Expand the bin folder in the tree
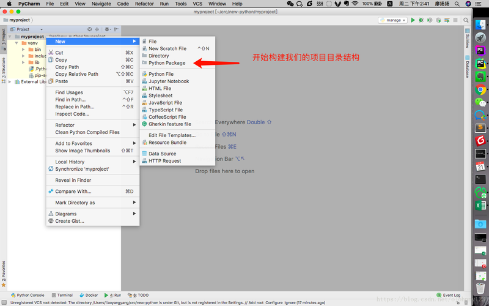Viewport: 489px width, 306px height. [x=23, y=50]
